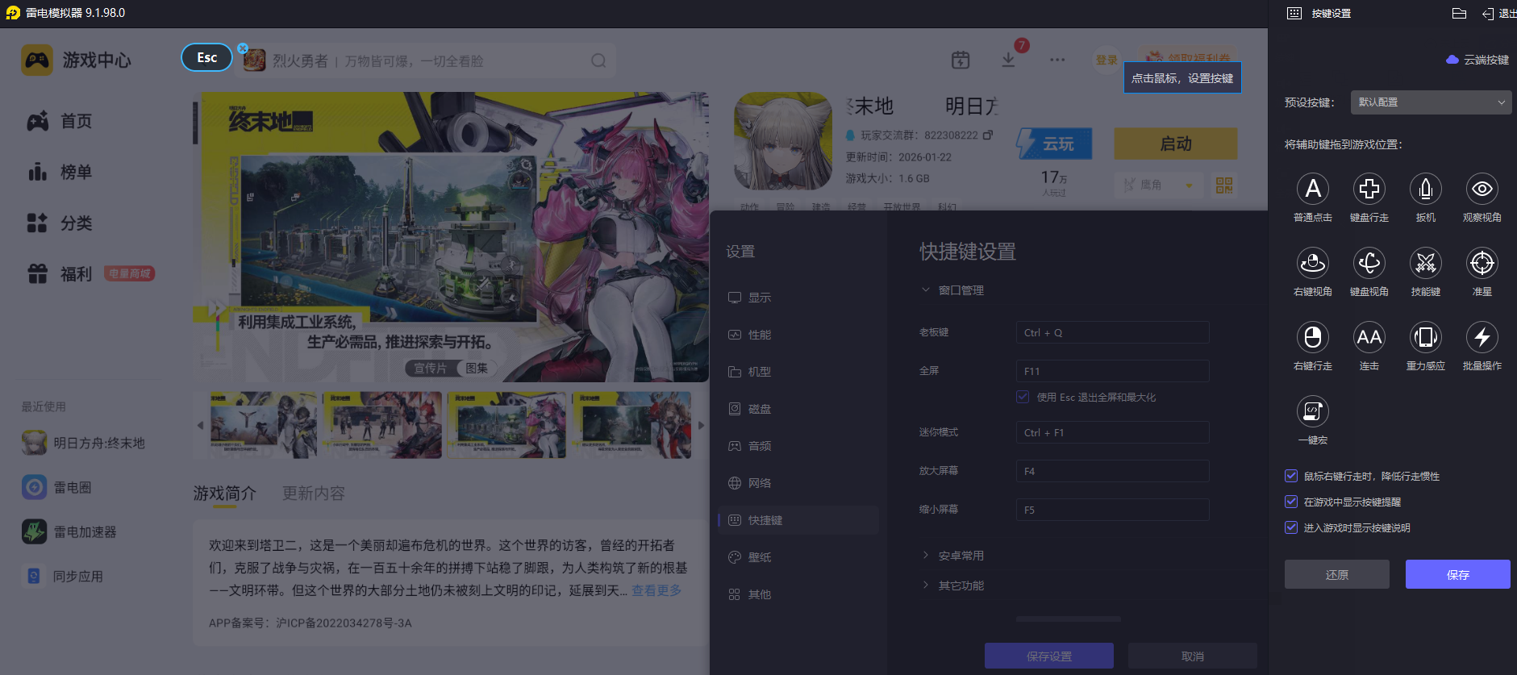Image resolution: width=1517 pixels, height=675 pixels.
Task: Expand the 其它功能 section
Action: pyautogui.click(x=925, y=585)
